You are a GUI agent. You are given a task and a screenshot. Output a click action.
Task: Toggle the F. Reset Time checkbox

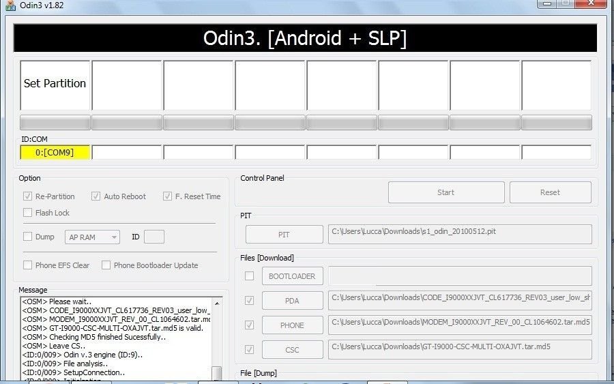[x=167, y=196]
